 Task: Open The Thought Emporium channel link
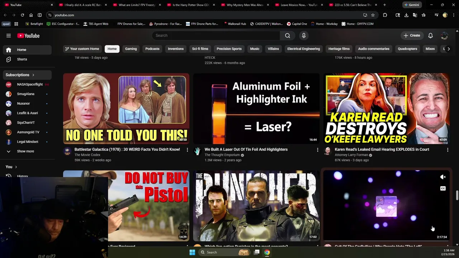[x=222, y=155]
